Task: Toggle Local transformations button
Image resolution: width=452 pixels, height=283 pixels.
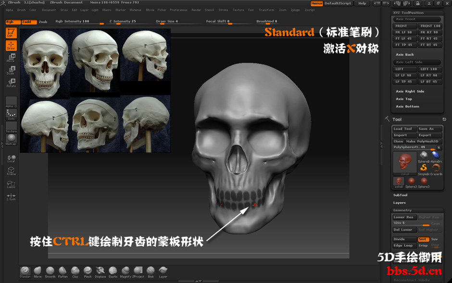Action: point(11,159)
